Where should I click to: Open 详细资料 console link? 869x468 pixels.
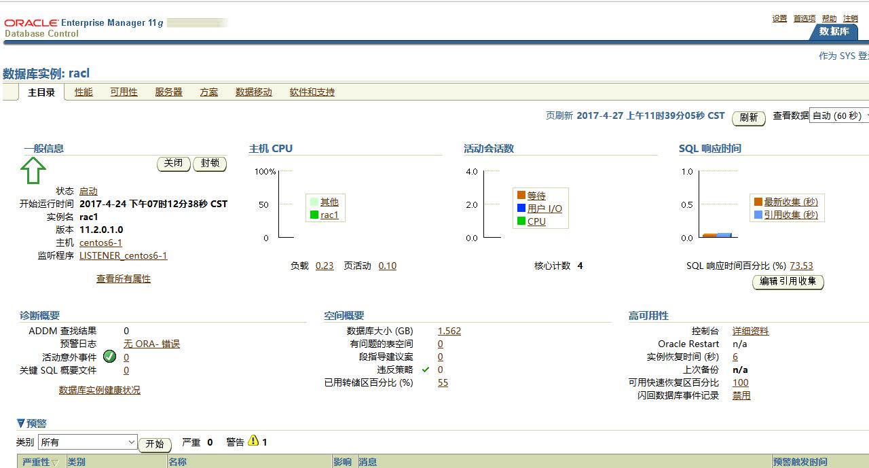pyautogui.click(x=751, y=331)
